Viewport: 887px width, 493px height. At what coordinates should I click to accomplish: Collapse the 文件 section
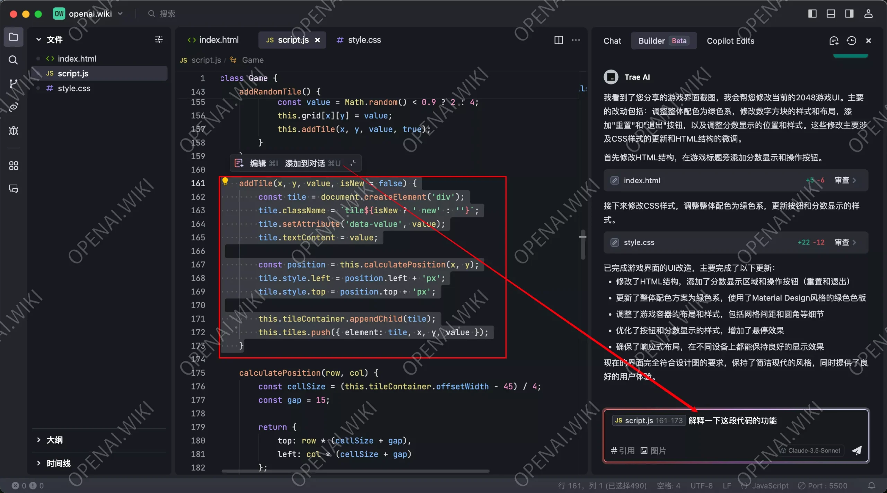tap(38, 39)
